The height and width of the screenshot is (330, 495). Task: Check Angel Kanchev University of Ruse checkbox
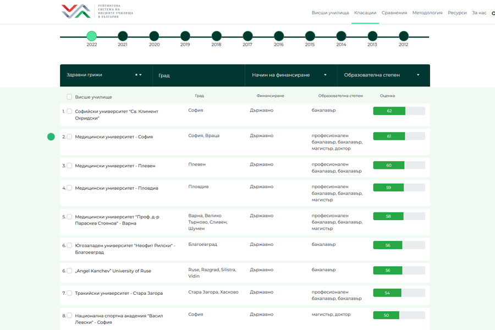69,271
